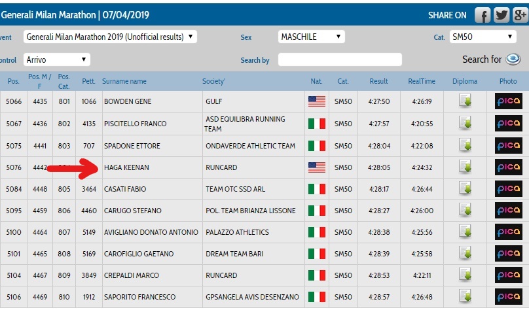
Task: Click the USA flag for Bowden Gene
Action: coord(317,101)
